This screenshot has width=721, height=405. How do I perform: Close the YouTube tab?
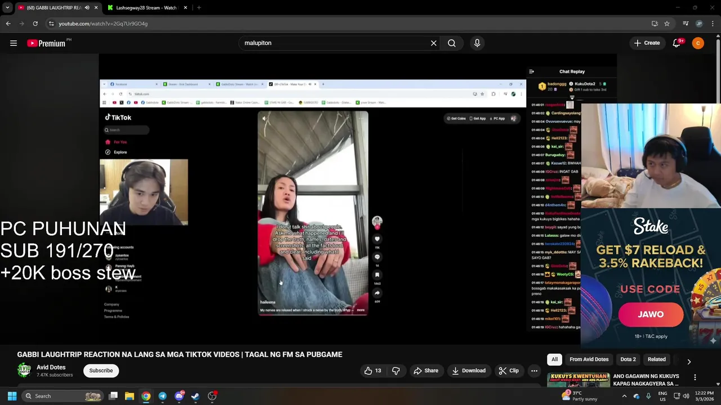(x=96, y=8)
